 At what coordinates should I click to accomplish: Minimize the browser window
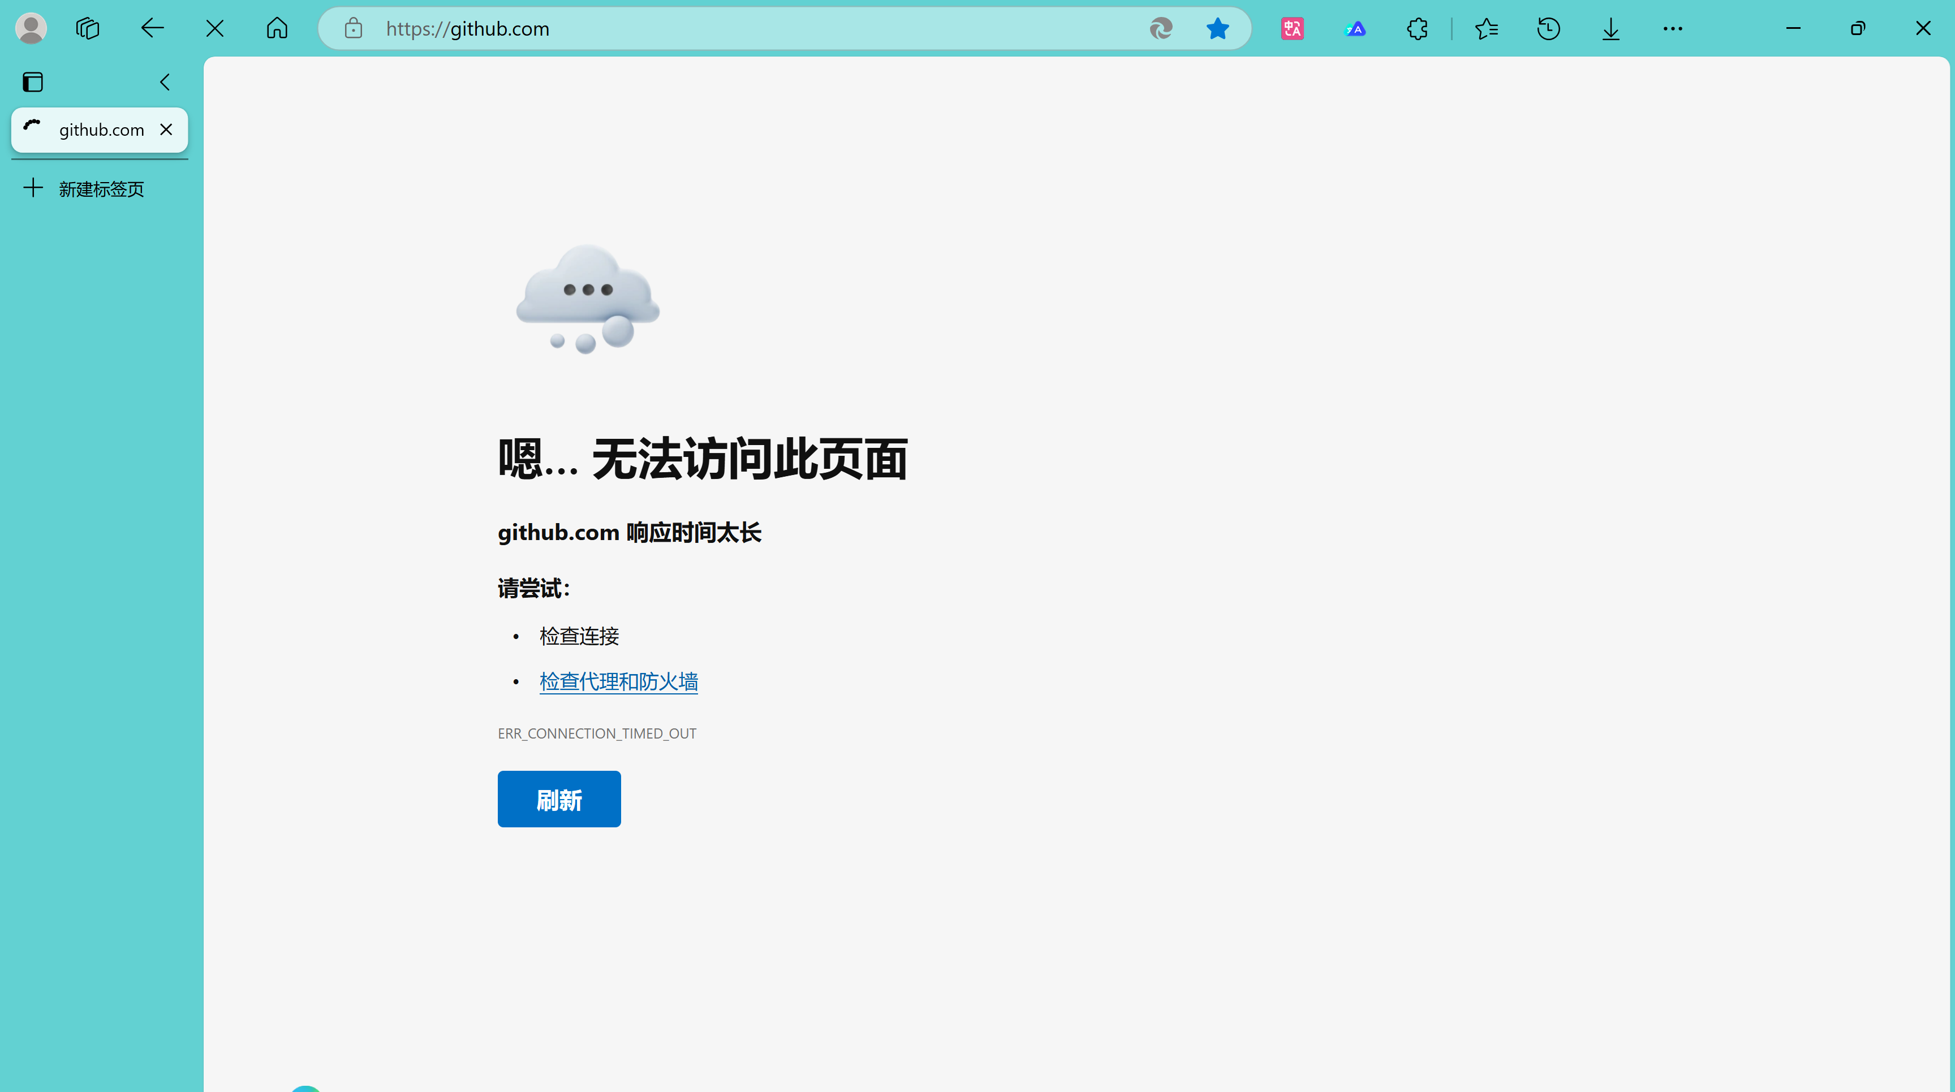(x=1793, y=29)
